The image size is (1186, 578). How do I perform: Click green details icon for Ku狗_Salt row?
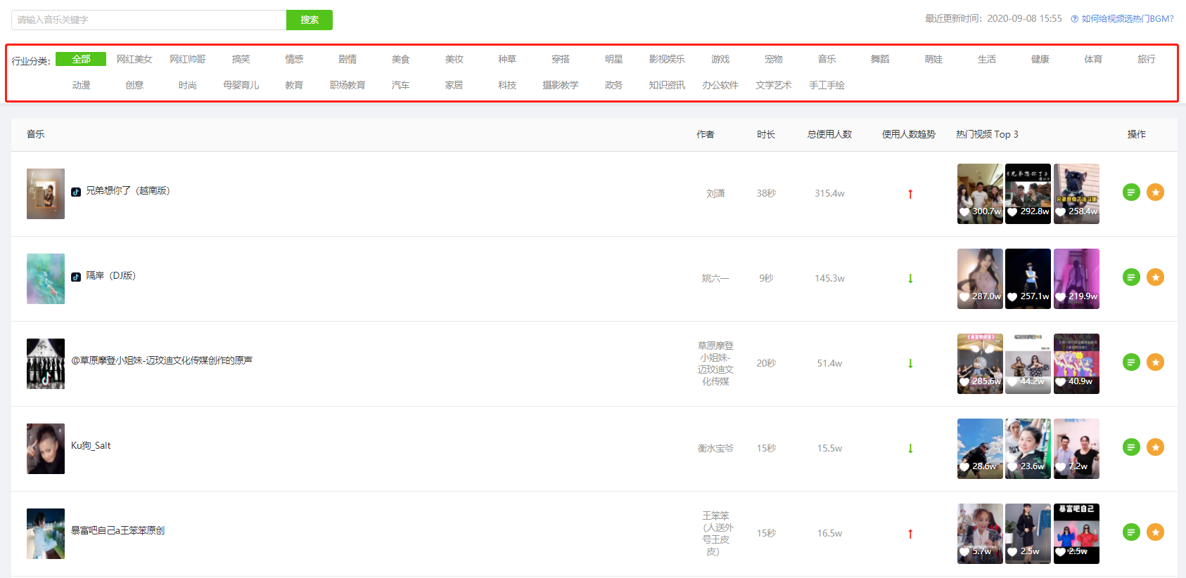click(x=1131, y=447)
